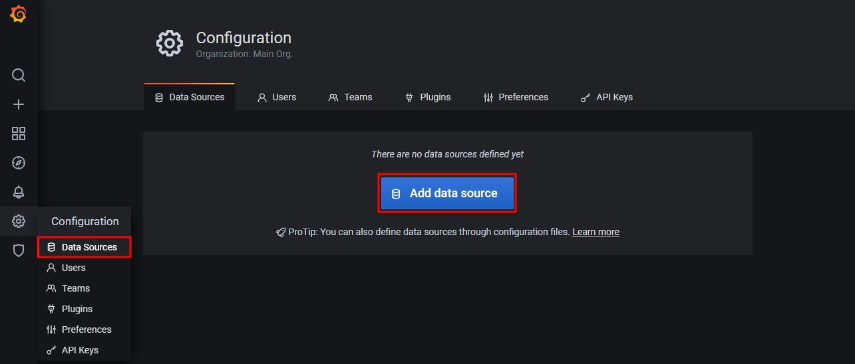Click the ProTip rocket icon
This screenshot has width=855, height=364.
click(x=281, y=232)
